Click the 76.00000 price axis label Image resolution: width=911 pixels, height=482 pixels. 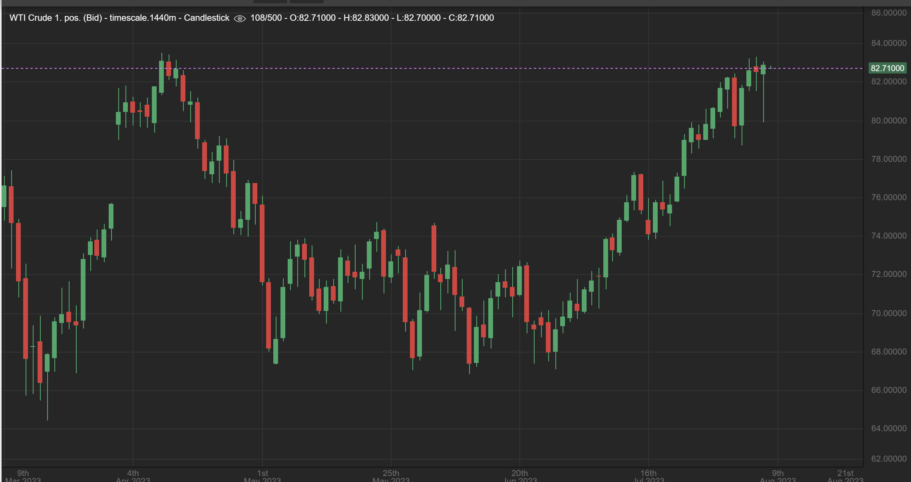pyautogui.click(x=889, y=197)
